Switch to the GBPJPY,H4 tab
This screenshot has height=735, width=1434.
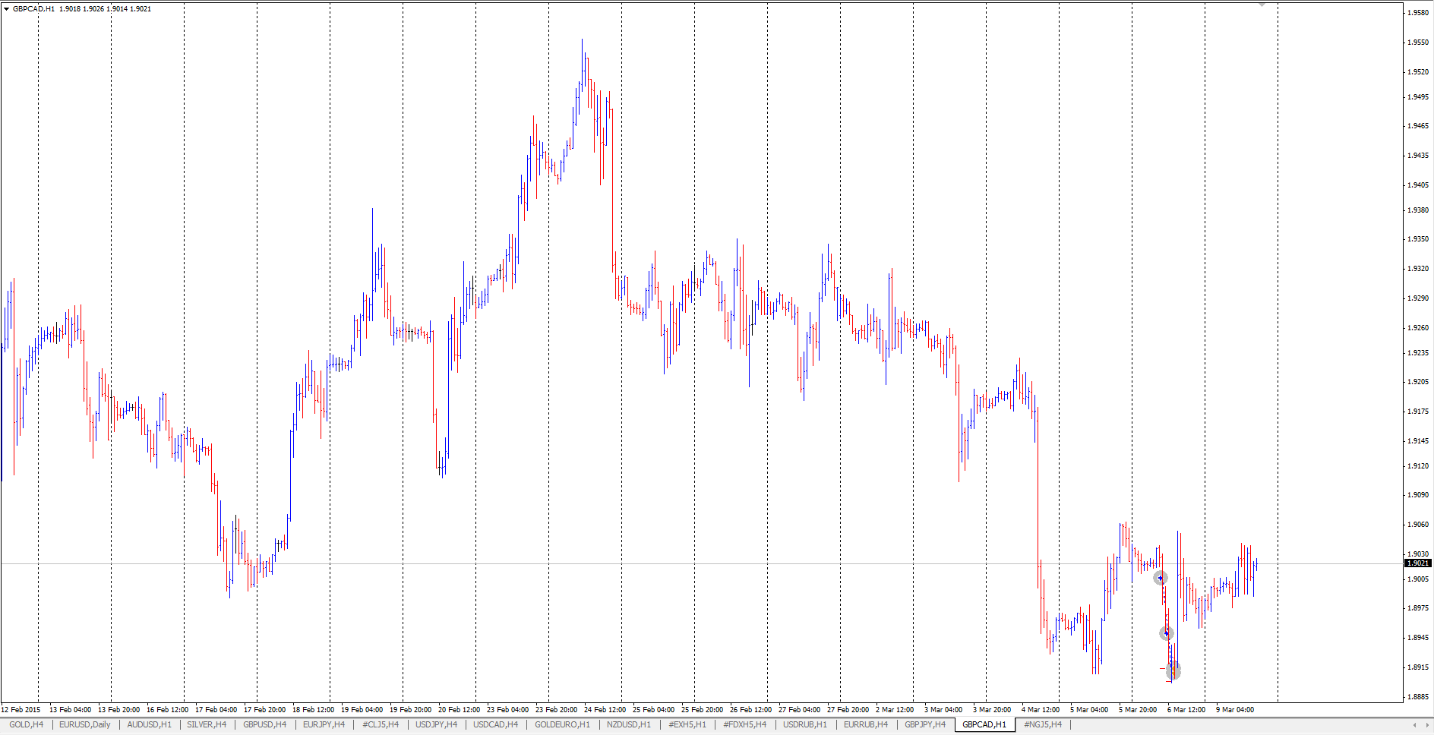[925, 724]
